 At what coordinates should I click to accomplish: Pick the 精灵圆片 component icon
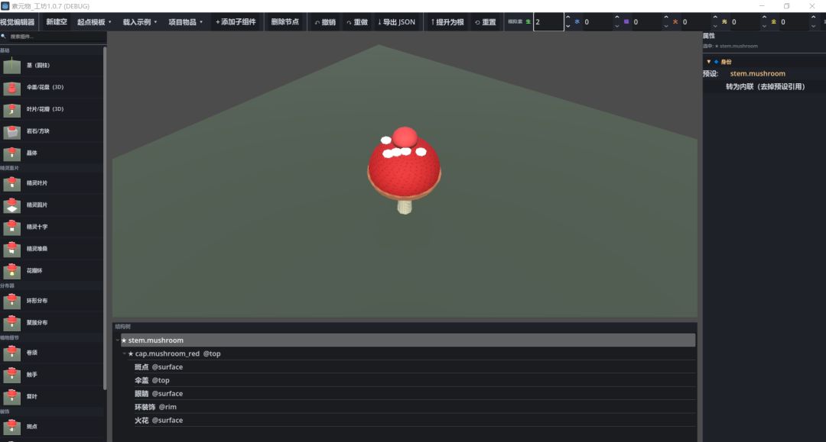tap(11, 205)
